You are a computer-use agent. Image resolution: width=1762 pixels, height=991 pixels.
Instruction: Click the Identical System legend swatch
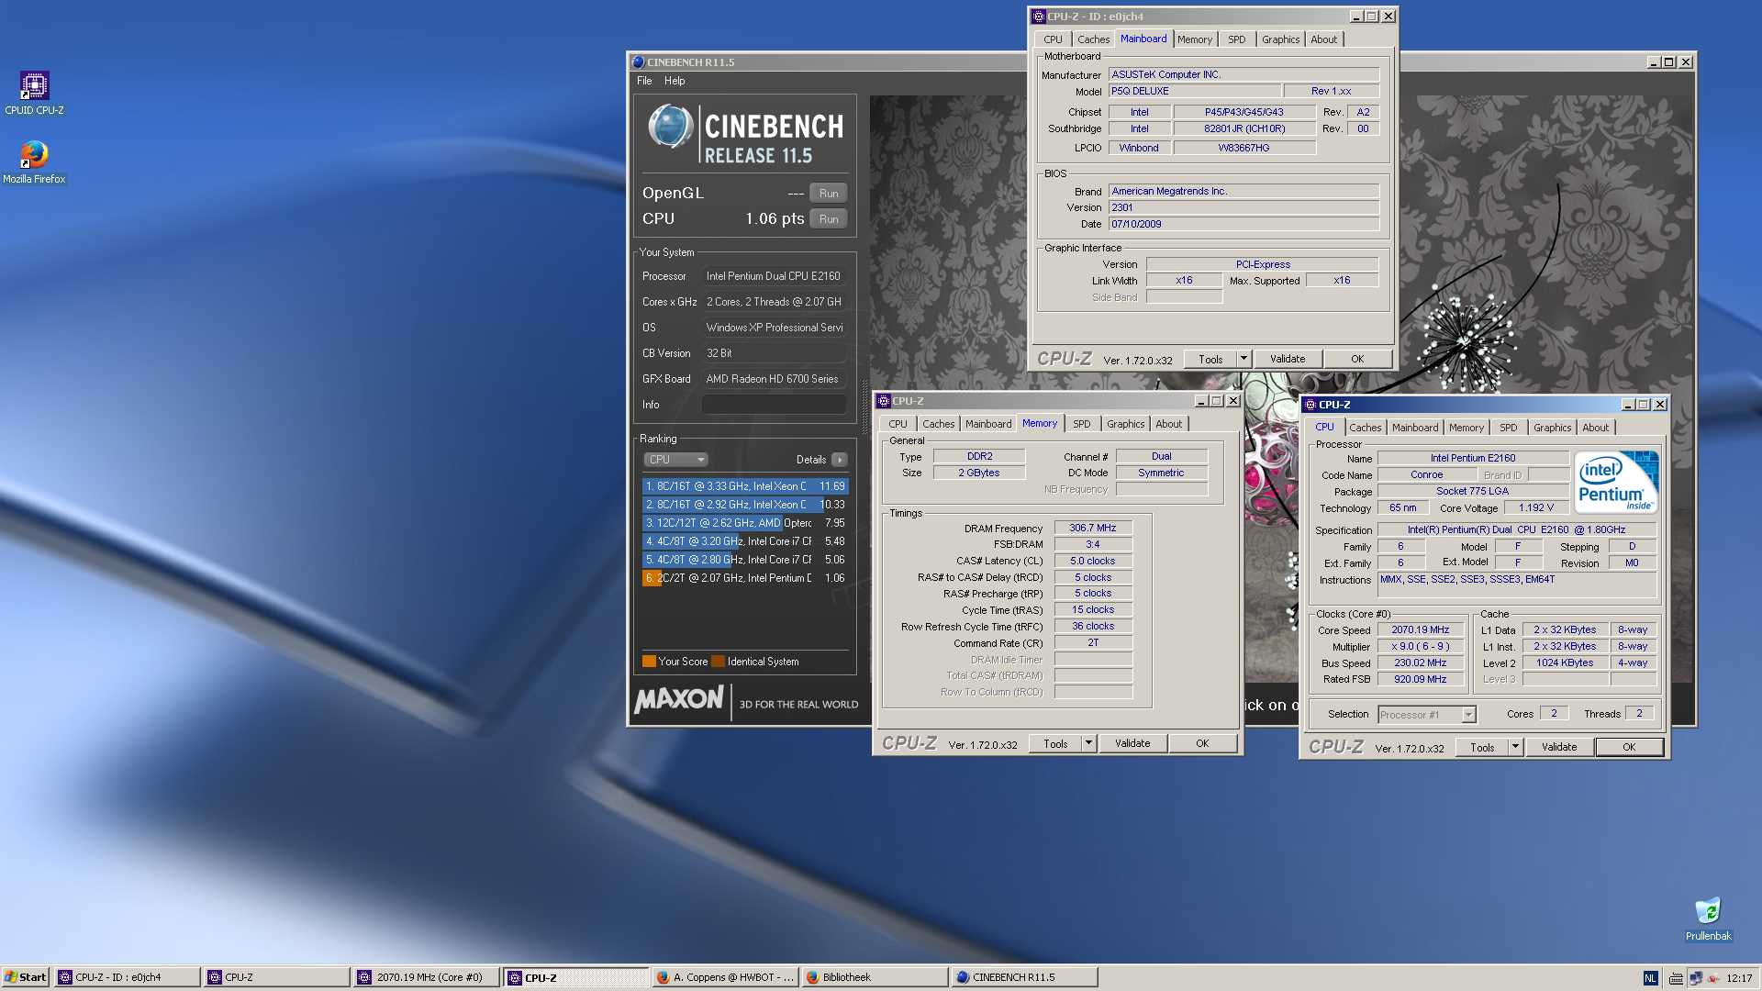[x=719, y=662]
